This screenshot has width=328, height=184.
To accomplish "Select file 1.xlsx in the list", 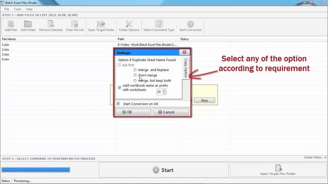I will coord(6,44).
